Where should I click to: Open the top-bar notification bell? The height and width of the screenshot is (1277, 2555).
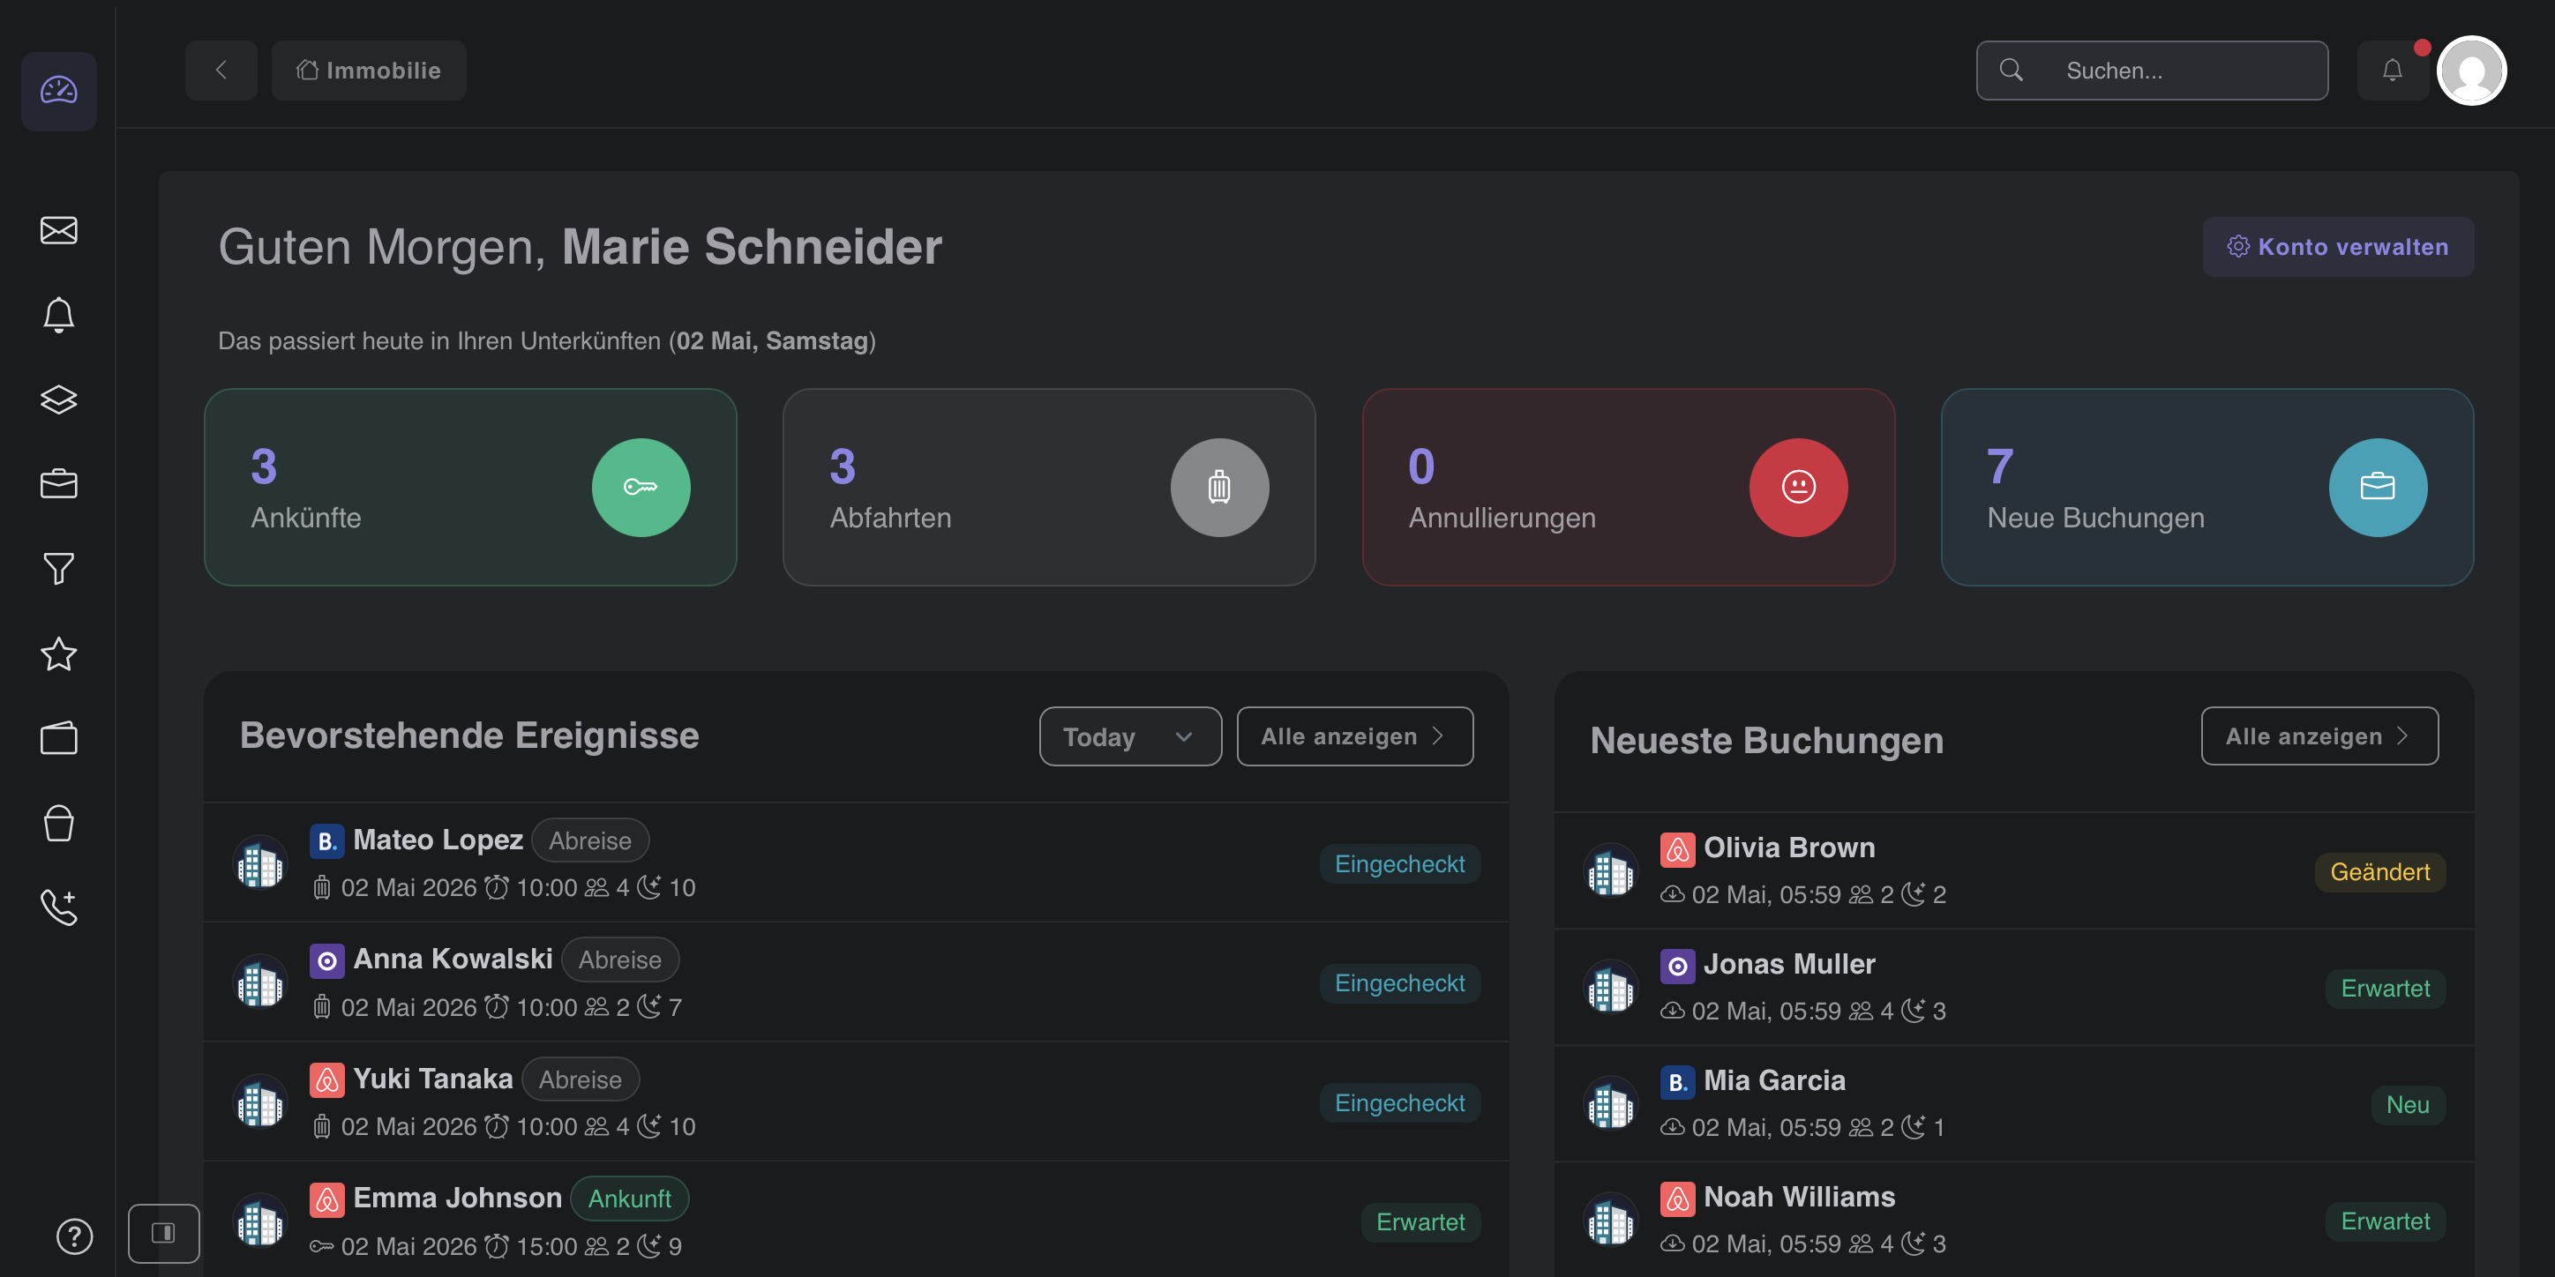point(2393,71)
